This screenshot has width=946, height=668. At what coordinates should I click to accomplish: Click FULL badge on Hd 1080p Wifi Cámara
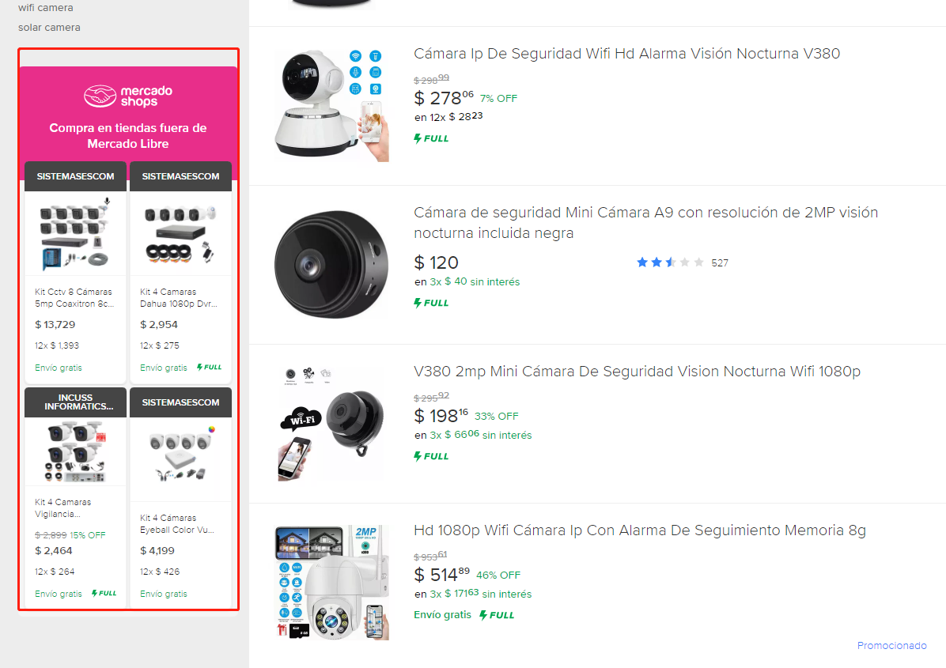click(x=497, y=615)
